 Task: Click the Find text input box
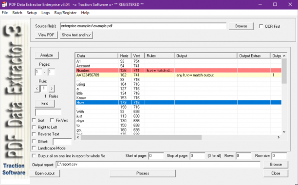48,112
